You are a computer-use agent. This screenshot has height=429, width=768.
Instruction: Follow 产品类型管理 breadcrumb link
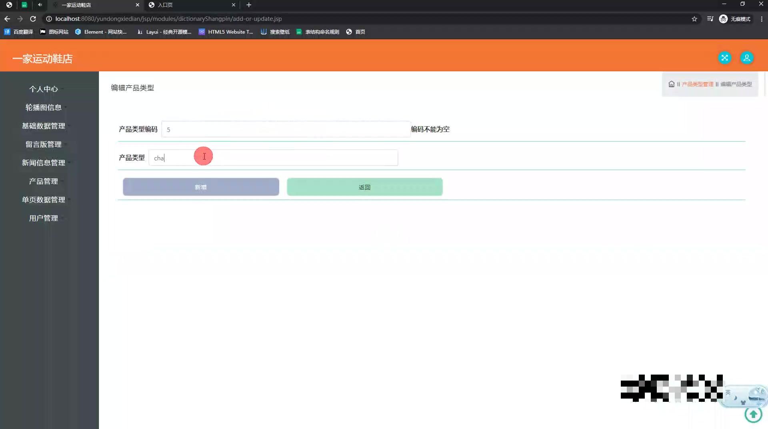coord(698,84)
